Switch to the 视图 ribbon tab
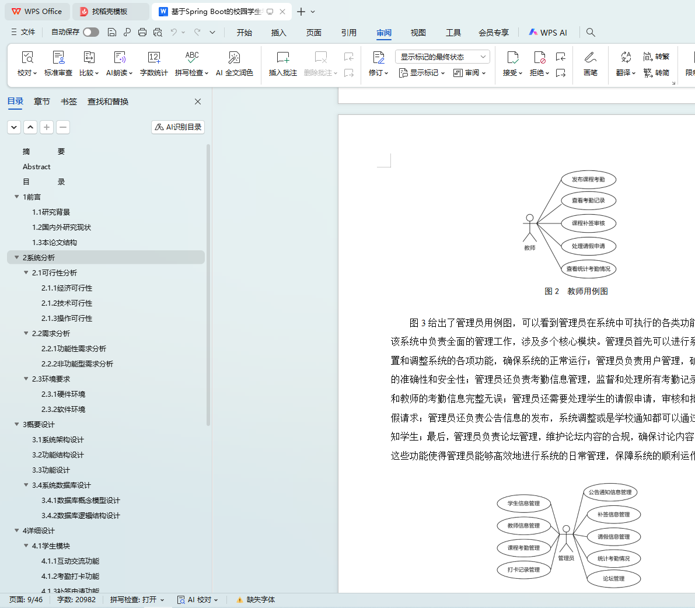Screen dimensions: 695x608 coord(418,33)
